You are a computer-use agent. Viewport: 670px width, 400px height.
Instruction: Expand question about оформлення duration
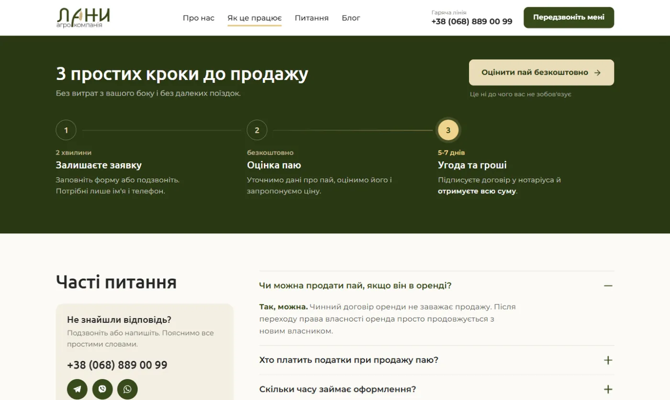pos(436,389)
